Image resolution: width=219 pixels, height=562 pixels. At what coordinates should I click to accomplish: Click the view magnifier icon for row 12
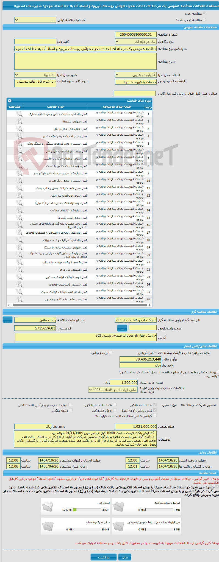19,195
